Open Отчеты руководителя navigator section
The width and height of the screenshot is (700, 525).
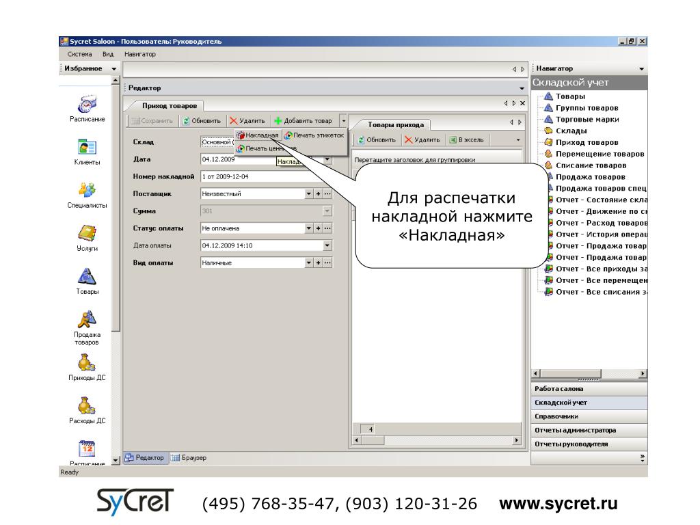[x=589, y=444]
